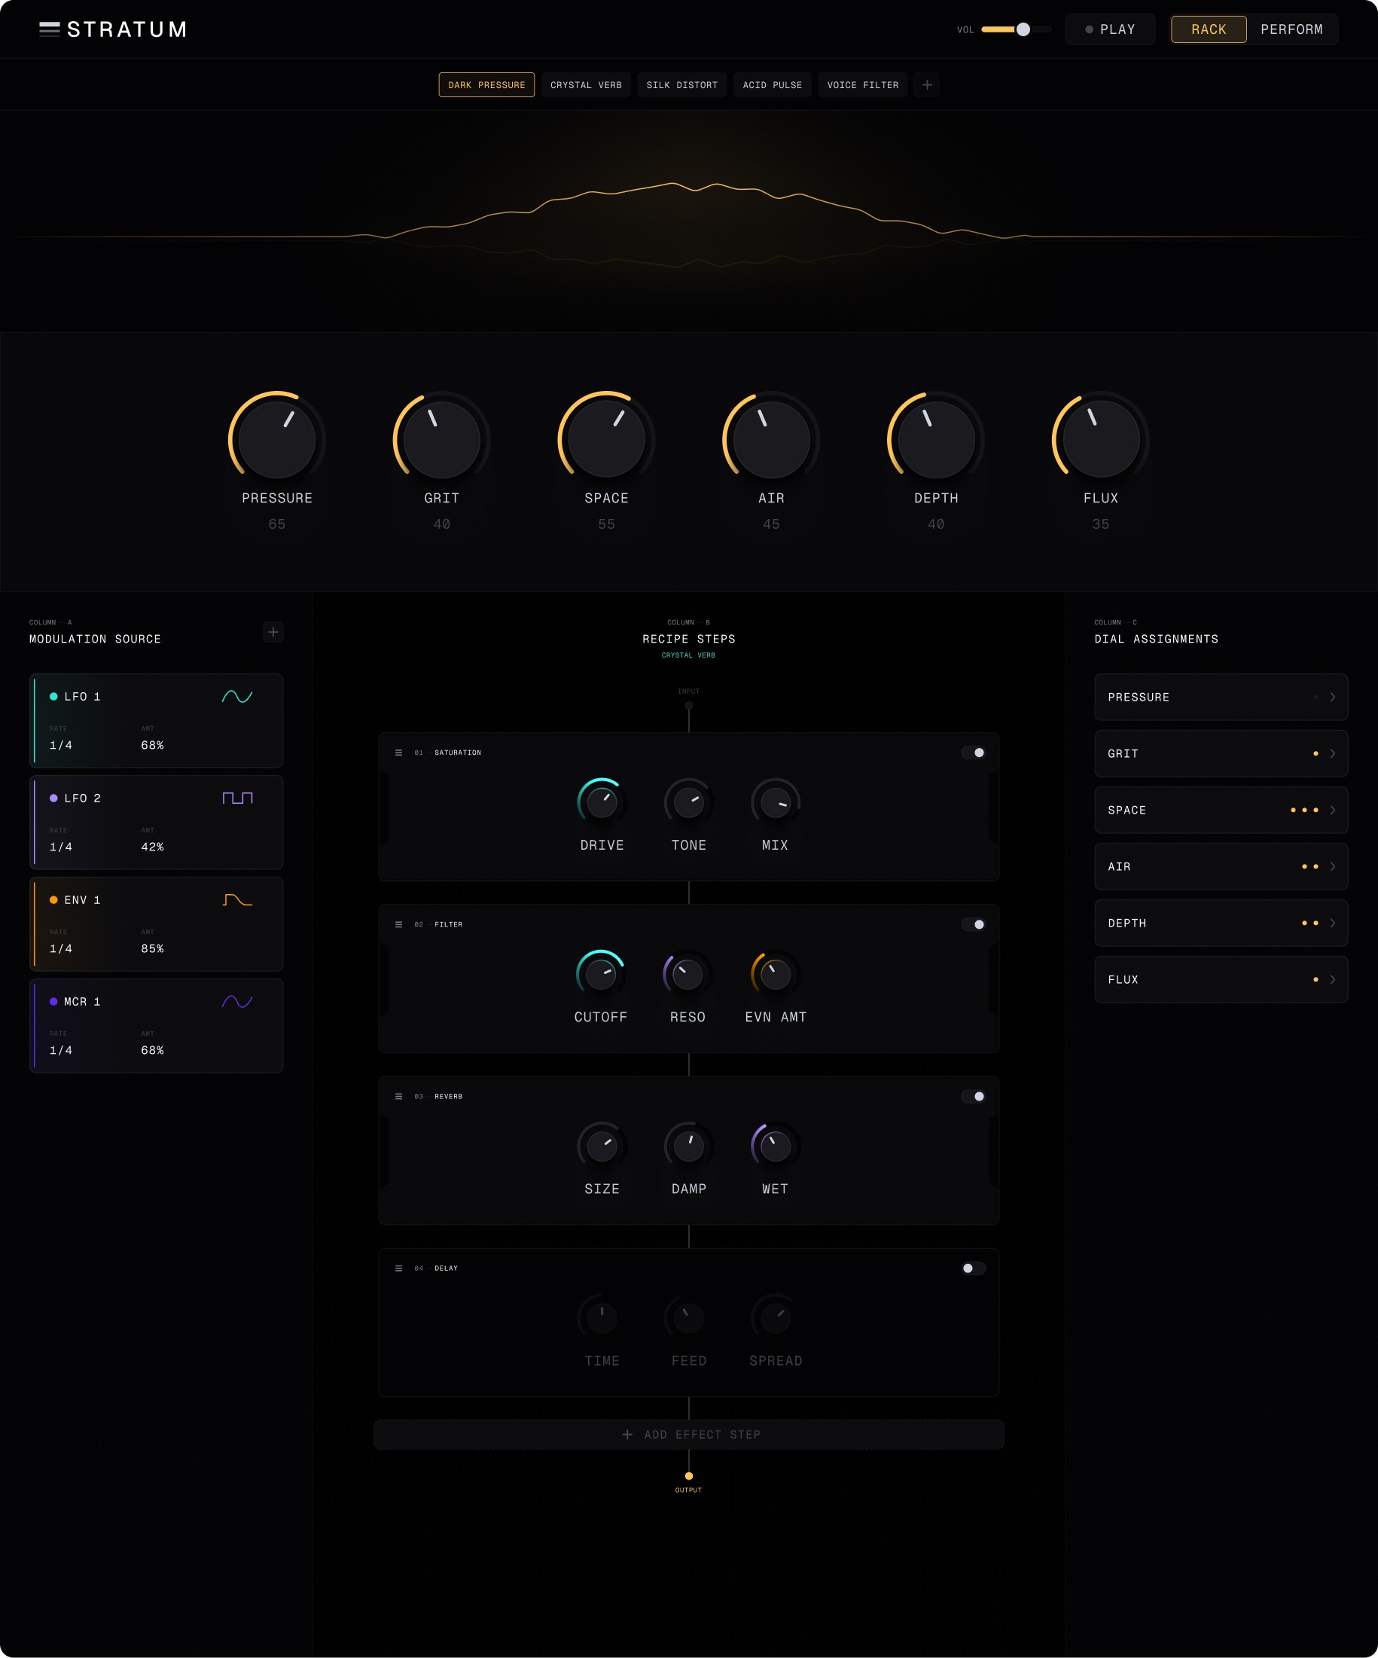
Task: Select the sine waveform icon on LFO 1
Action: [x=236, y=697]
